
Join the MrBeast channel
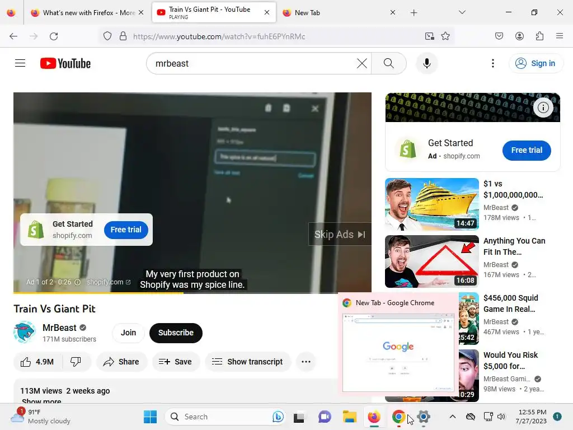(x=128, y=333)
